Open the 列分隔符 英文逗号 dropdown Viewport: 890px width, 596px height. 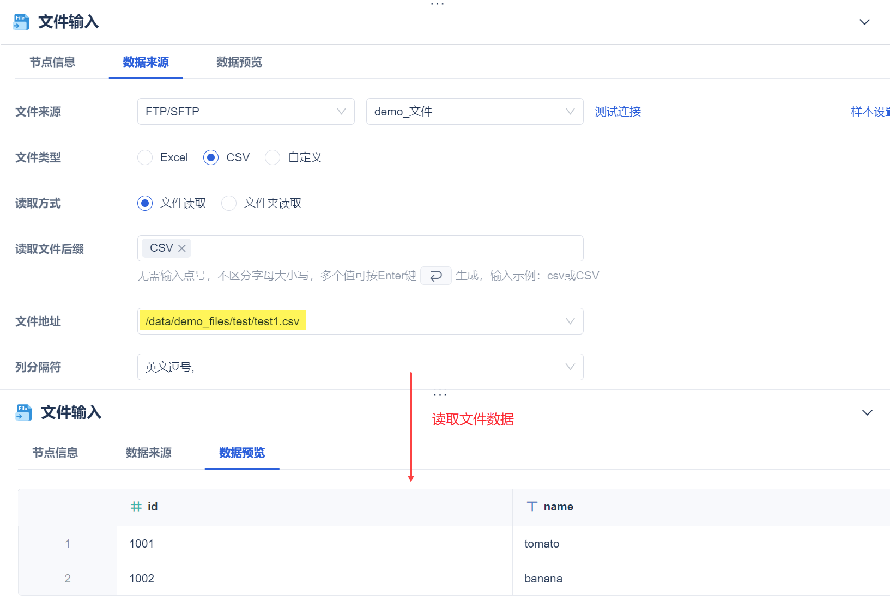click(360, 367)
